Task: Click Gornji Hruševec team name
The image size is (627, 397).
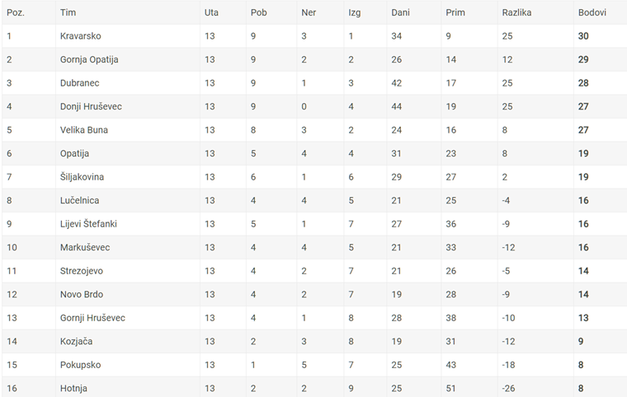Action: pyautogui.click(x=92, y=318)
